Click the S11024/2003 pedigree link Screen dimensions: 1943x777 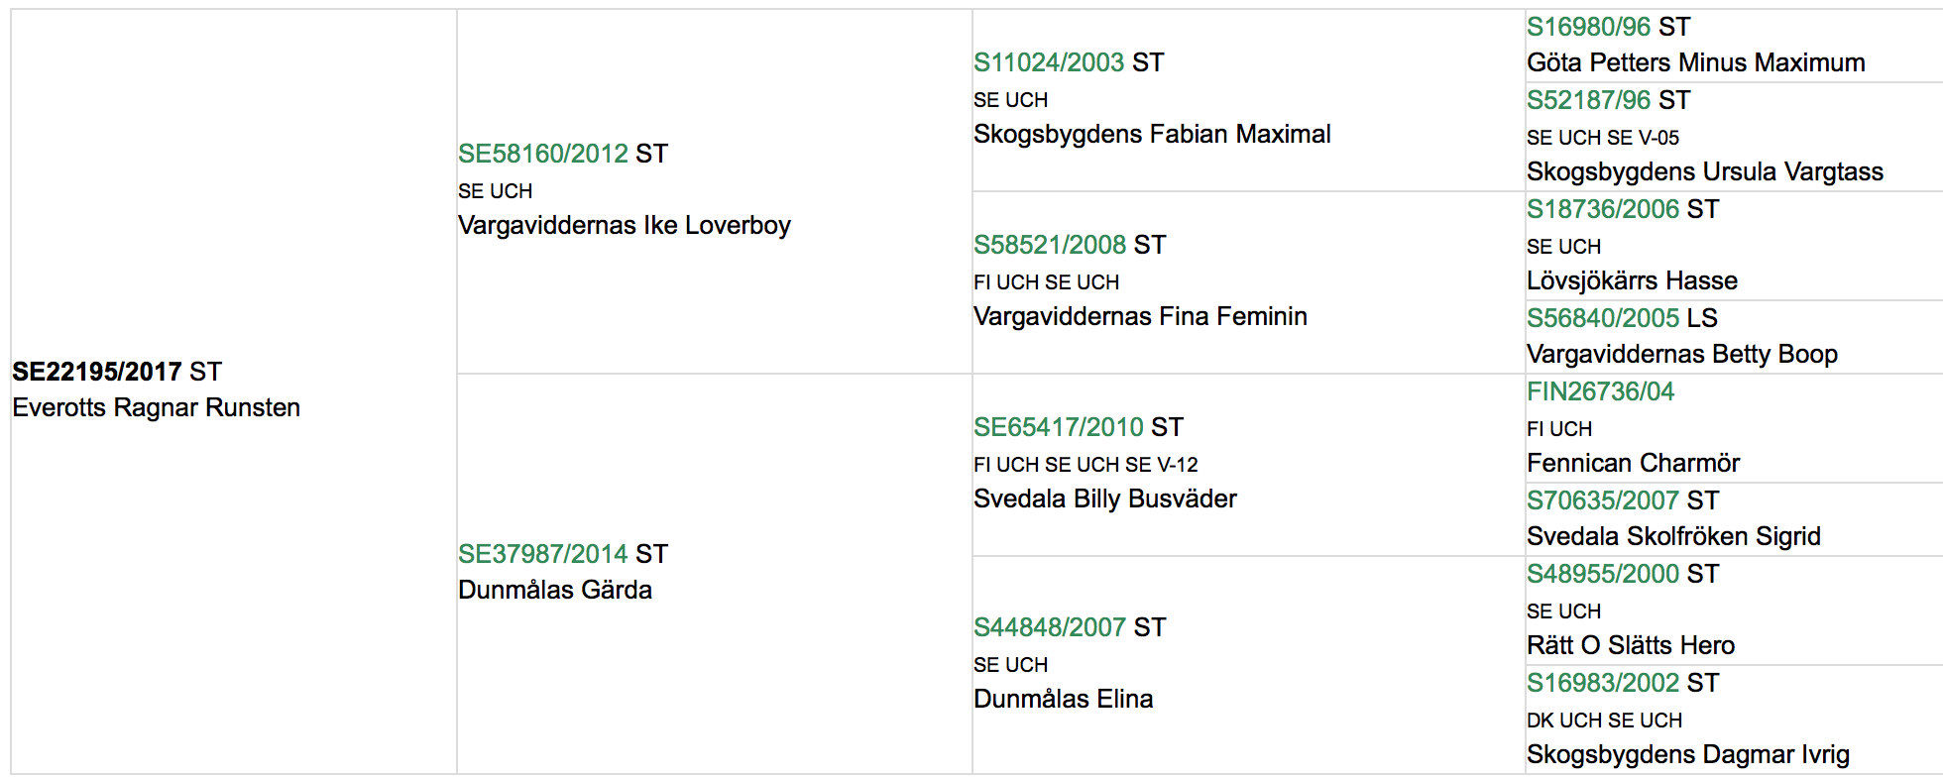(1049, 62)
